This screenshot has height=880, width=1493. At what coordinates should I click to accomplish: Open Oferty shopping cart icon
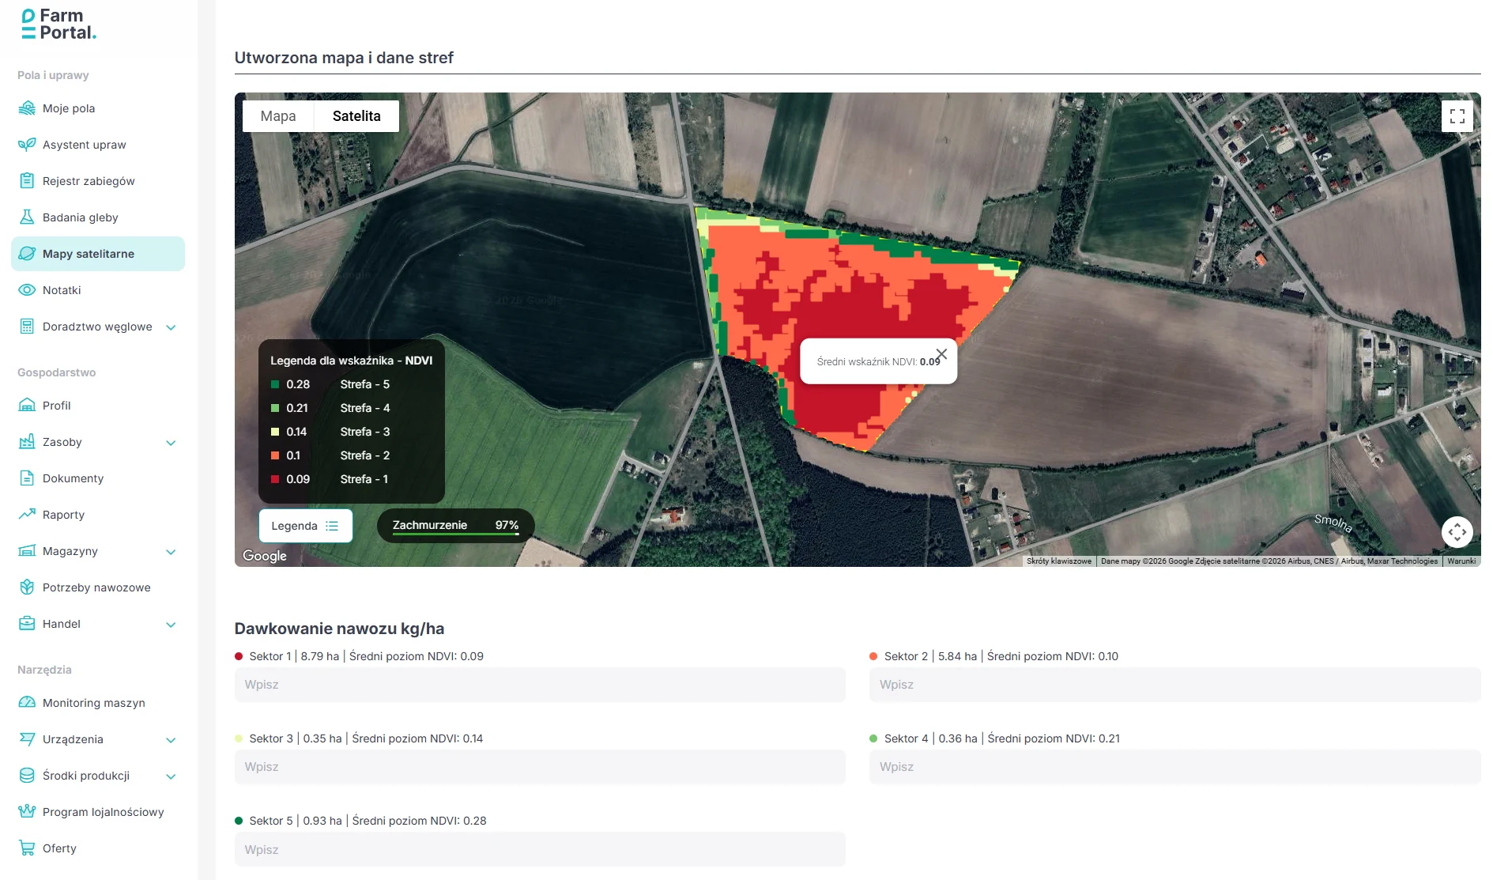click(27, 848)
